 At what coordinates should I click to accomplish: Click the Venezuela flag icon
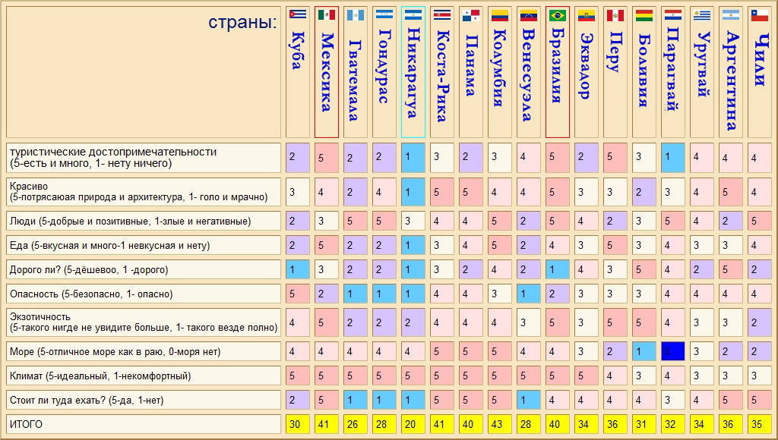click(529, 15)
